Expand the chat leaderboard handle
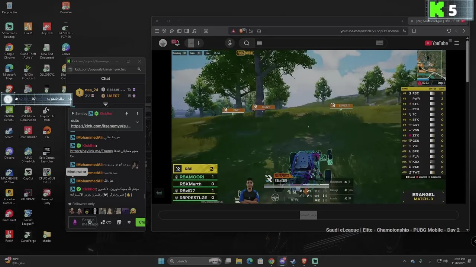476x267 pixels. coord(106,104)
